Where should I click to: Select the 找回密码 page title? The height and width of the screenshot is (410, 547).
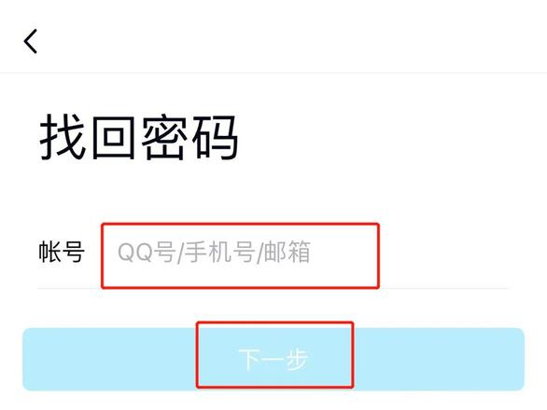pyautogui.click(x=139, y=138)
